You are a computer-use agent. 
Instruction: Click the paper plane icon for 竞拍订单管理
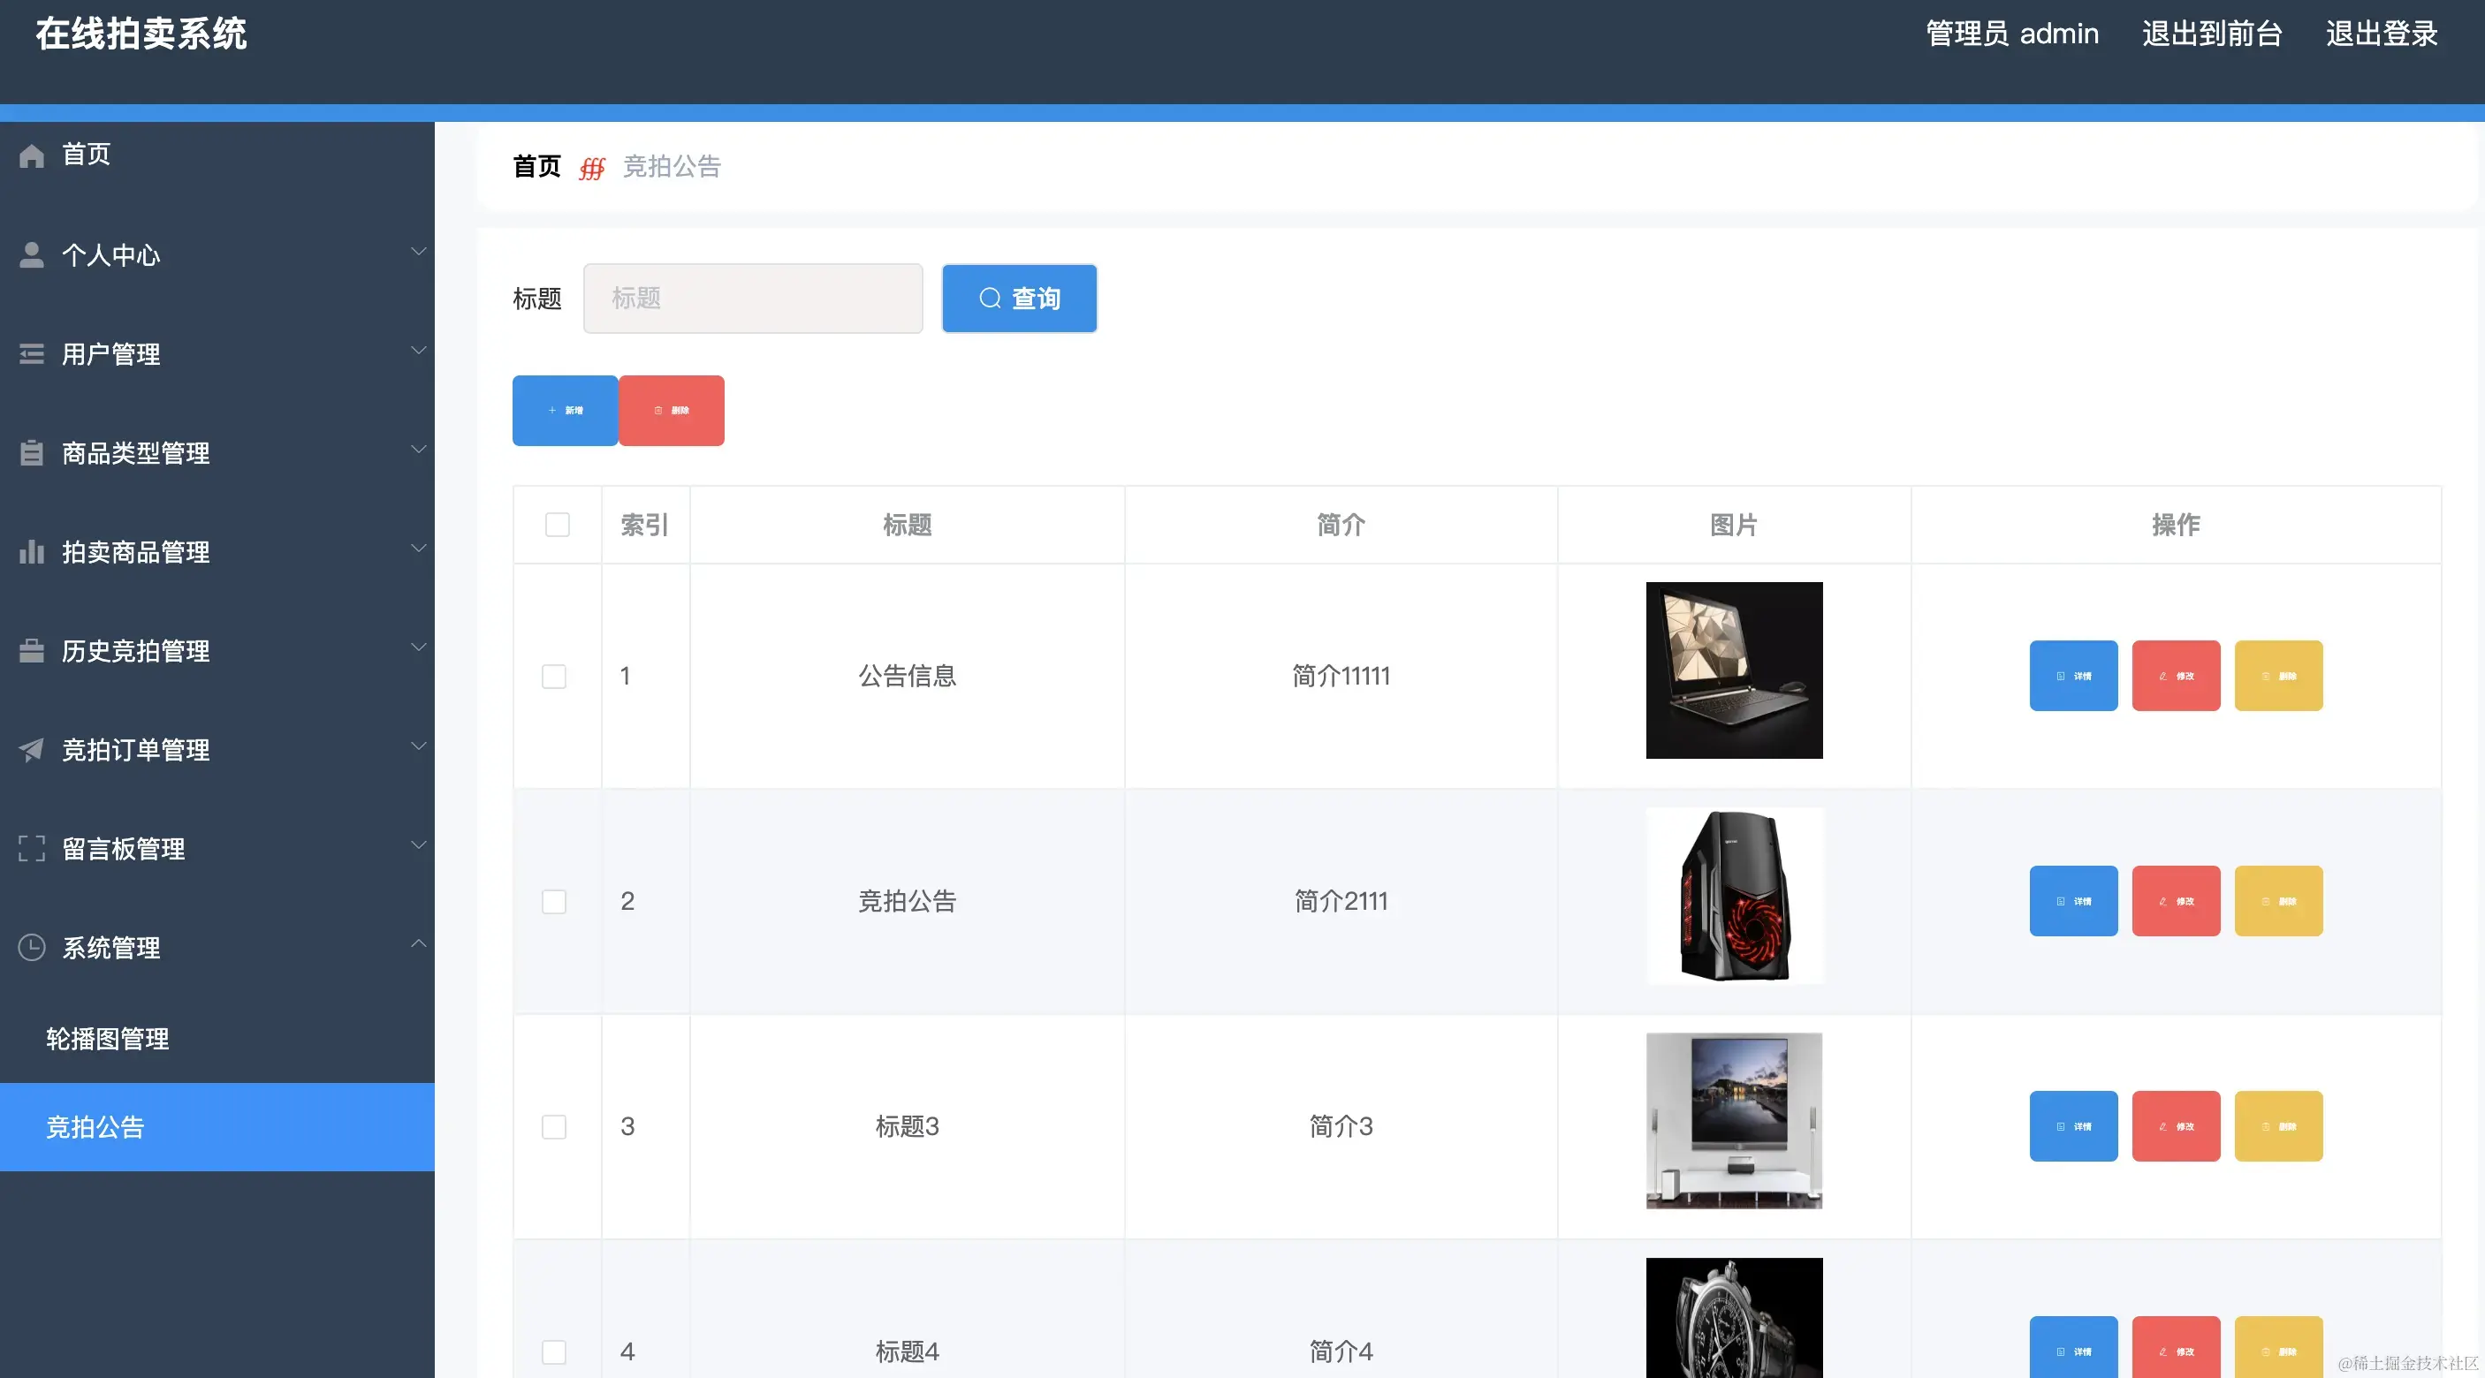click(x=32, y=749)
